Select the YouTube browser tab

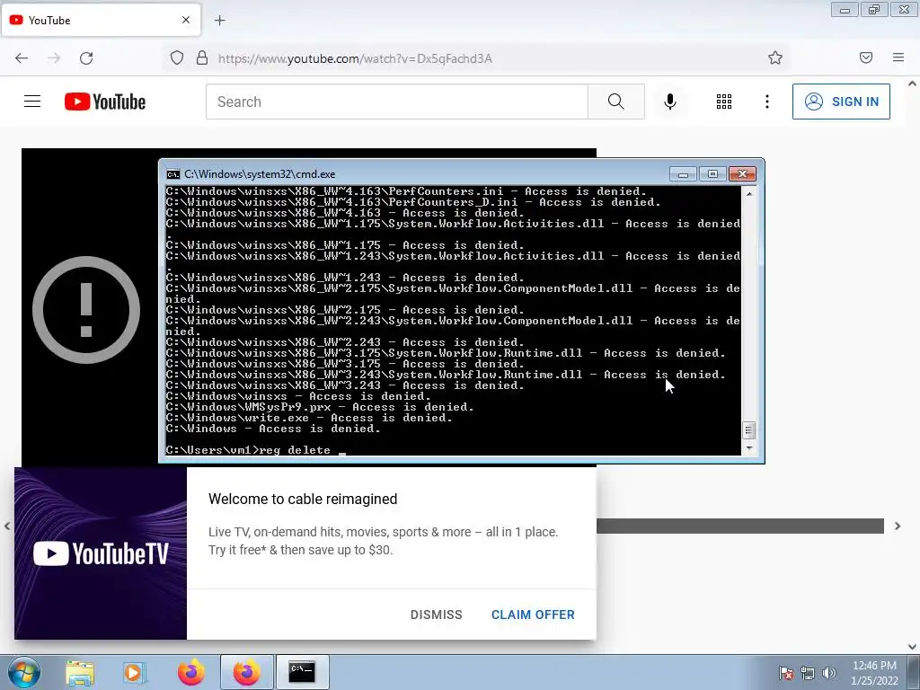(101, 20)
